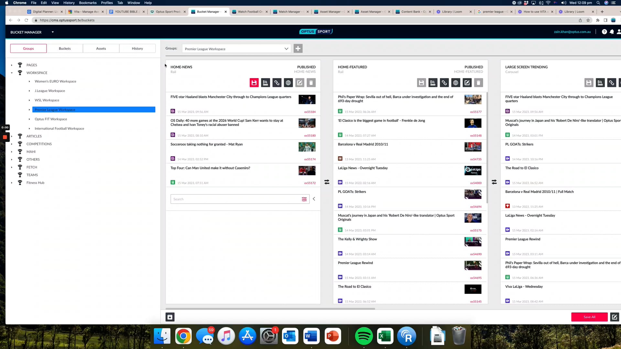
Task: Click the edit icon in HOME-FEATURED bucket
Action: (467, 83)
